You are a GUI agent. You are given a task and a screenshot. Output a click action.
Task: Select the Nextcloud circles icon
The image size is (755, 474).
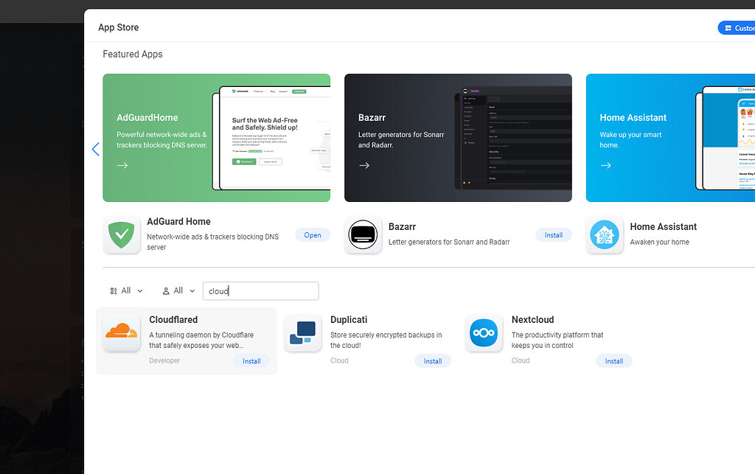(x=484, y=332)
